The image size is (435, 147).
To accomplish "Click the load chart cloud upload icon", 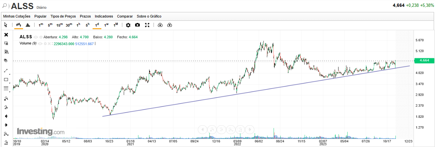I will click(169, 25).
